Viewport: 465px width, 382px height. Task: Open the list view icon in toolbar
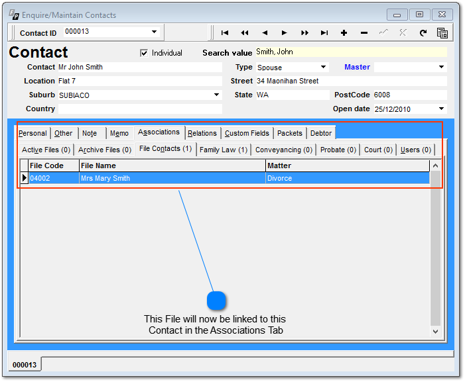(x=442, y=32)
